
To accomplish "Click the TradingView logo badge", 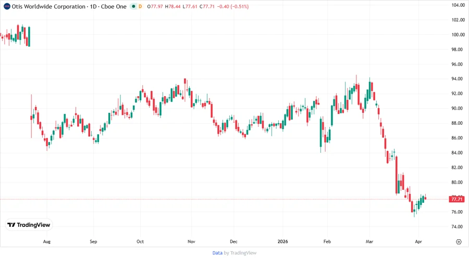I will click(x=29, y=225).
